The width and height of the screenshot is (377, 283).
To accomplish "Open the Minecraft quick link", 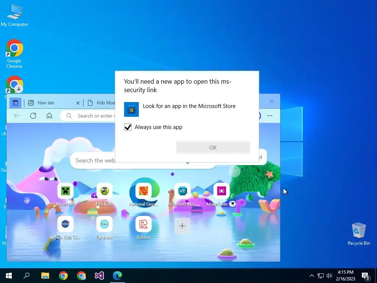I will pos(66,195).
